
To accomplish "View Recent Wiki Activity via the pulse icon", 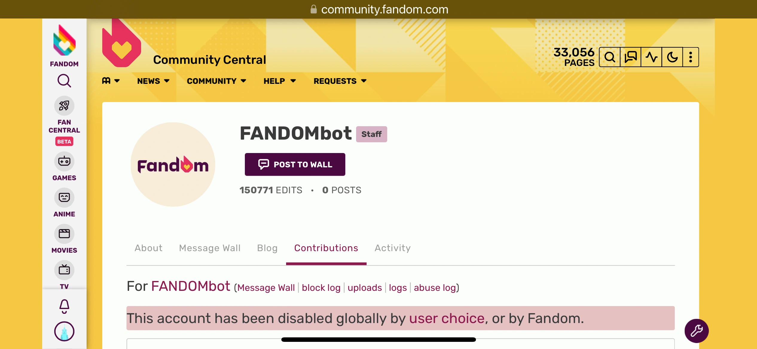I will [651, 57].
